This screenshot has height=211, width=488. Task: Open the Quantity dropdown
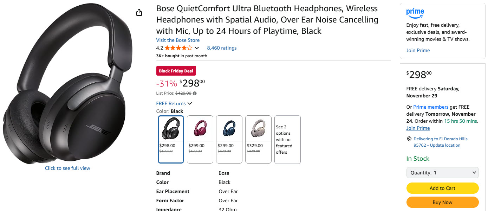(x=442, y=173)
